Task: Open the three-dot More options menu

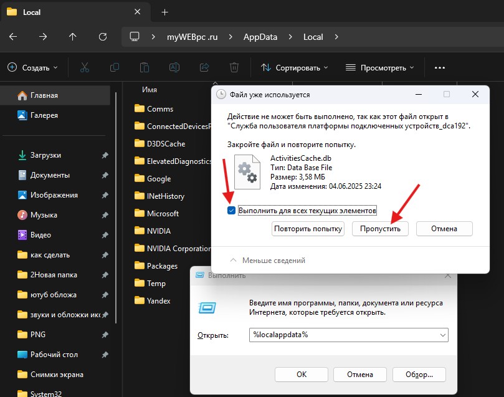Action: click(440, 67)
